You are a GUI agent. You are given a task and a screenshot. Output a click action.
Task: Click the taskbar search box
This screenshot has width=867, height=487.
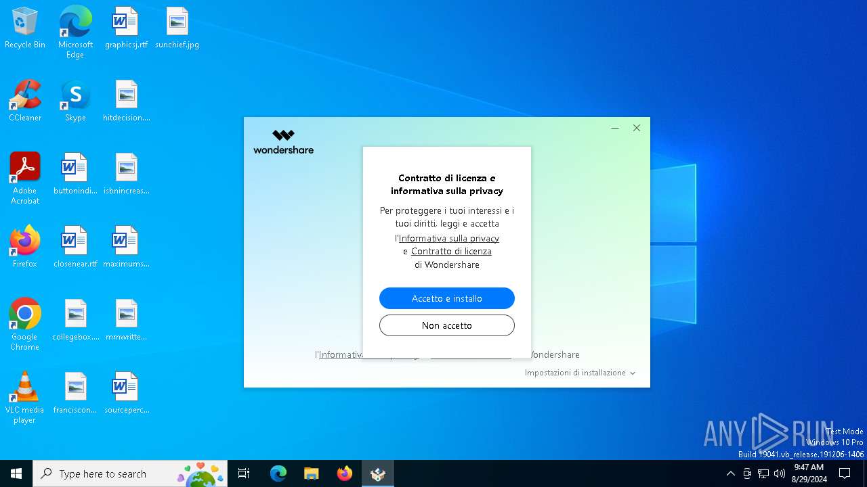coord(130,473)
